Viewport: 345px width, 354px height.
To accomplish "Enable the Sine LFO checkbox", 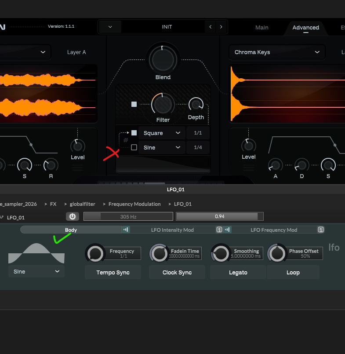I will pyautogui.click(x=134, y=147).
